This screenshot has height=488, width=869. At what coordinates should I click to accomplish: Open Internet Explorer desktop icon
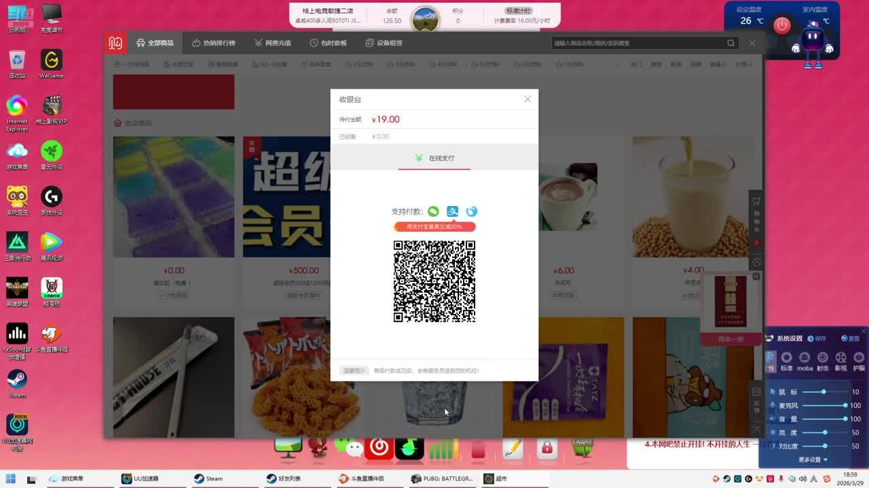[17, 113]
